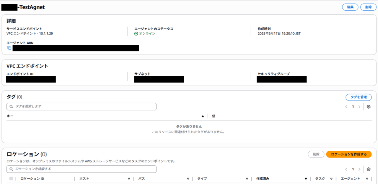
Task: Click the 編集 button for the agent
Action: click(350, 7)
